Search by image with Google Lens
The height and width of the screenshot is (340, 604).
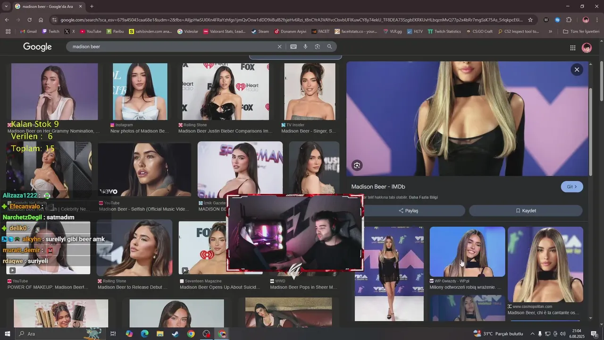[x=317, y=47]
